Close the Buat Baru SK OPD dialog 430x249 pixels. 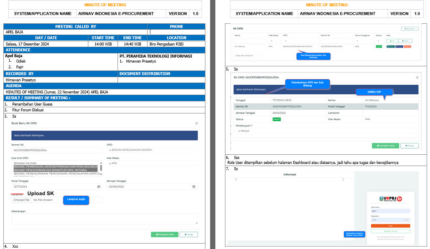pos(197,123)
